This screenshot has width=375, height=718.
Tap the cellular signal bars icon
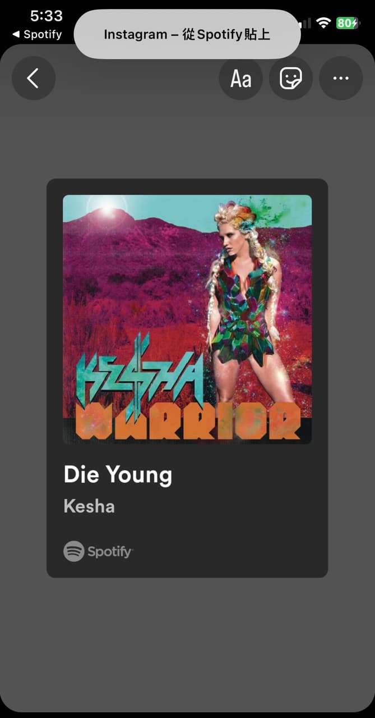[305, 23]
